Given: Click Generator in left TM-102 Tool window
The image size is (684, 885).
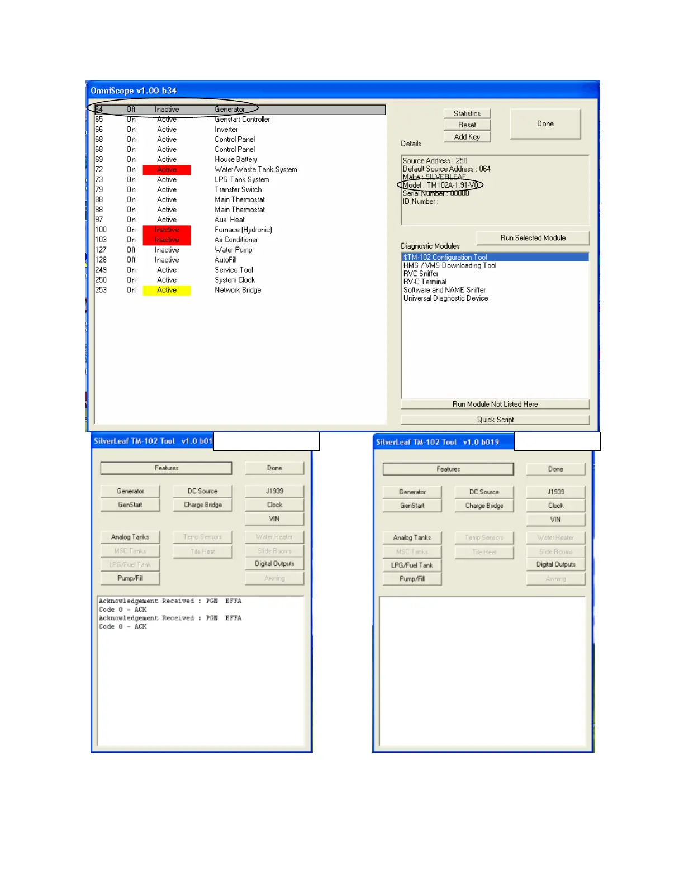Looking at the screenshot, I should (130, 491).
